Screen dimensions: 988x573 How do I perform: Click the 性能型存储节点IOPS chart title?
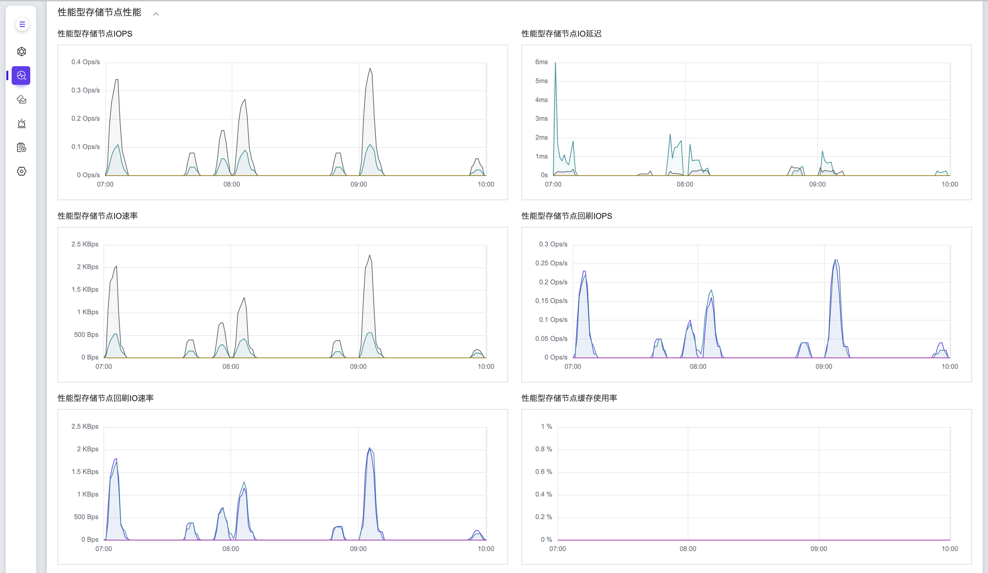tap(95, 34)
